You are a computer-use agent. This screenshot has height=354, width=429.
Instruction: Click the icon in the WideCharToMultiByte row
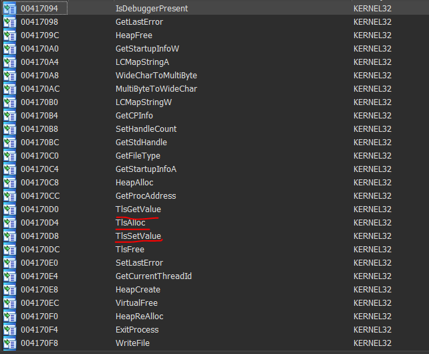pyautogui.click(x=10, y=76)
